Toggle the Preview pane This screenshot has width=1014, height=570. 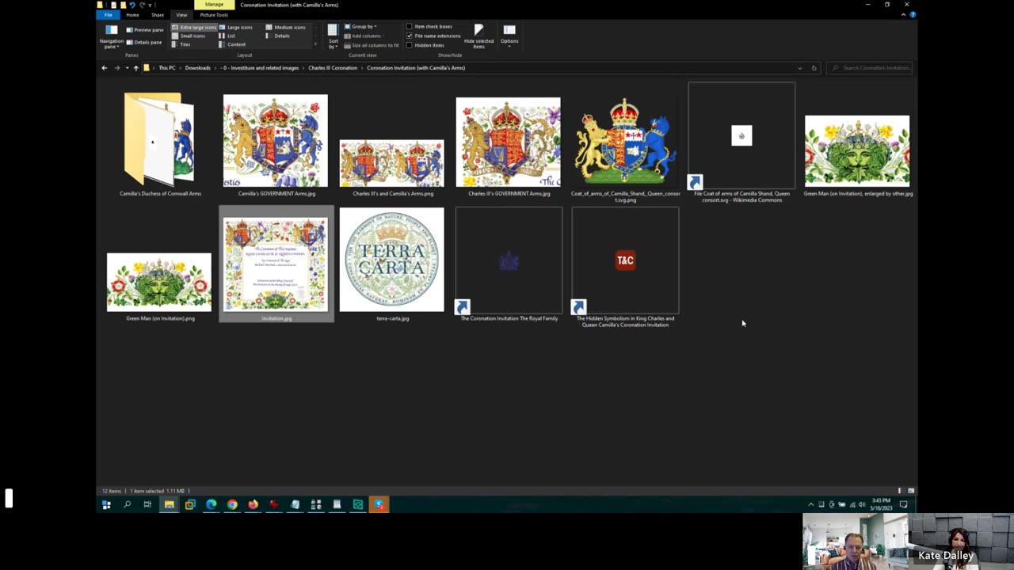tap(145, 30)
